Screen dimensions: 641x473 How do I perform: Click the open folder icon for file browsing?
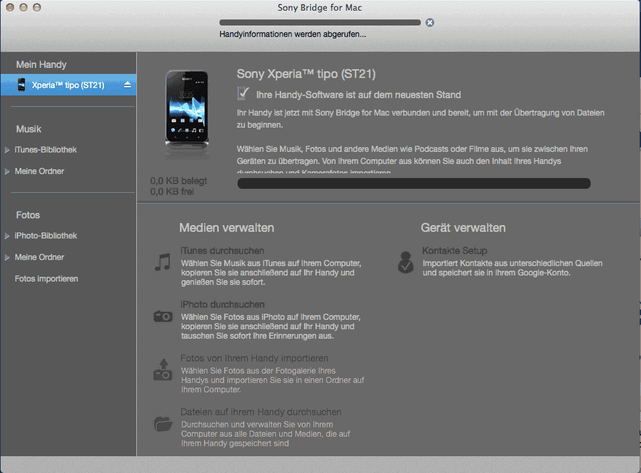162,423
